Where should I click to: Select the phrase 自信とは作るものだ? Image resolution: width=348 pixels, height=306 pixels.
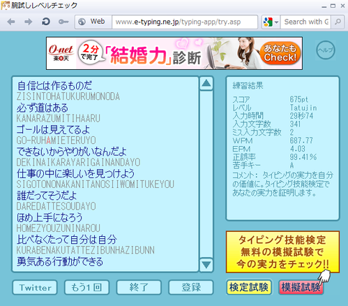click(x=54, y=85)
